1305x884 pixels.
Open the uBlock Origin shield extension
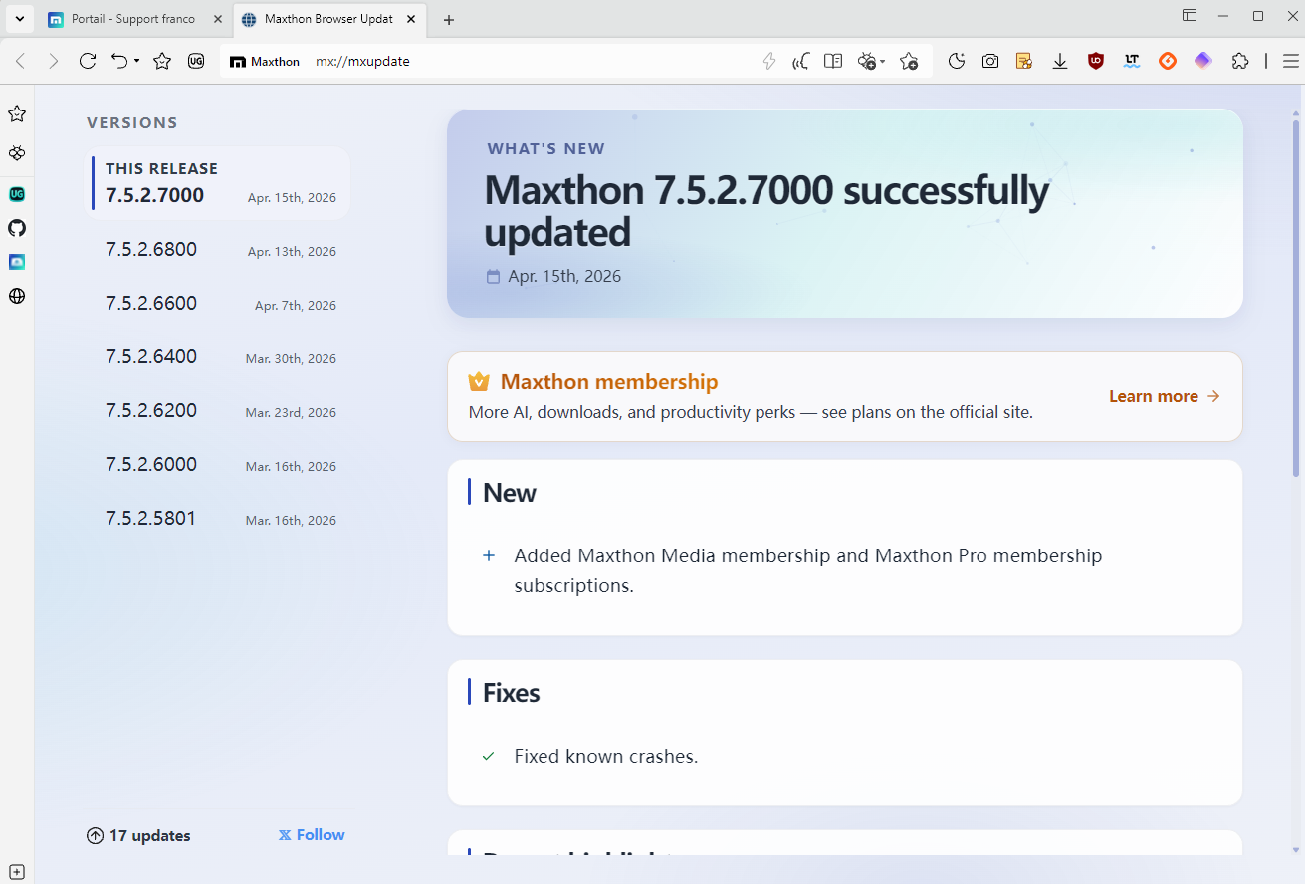1096,61
